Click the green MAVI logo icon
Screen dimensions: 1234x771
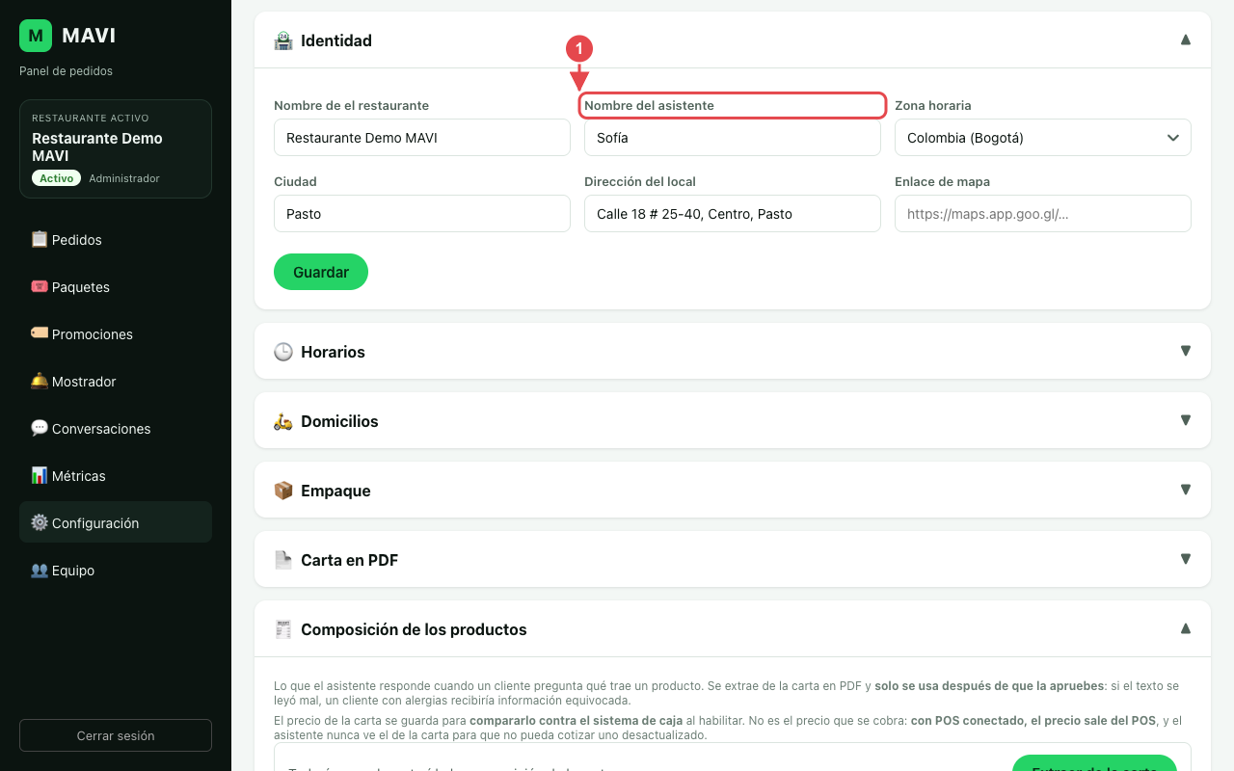click(36, 36)
